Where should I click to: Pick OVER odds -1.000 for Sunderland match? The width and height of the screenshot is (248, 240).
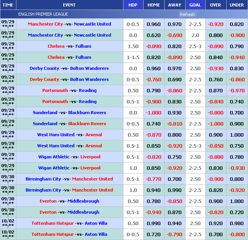click(215, 124)
